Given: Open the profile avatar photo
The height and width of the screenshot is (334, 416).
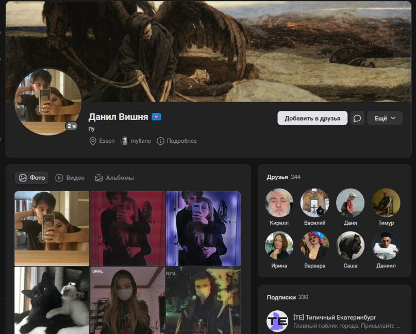Looking at the screenshot, I should pyautogui.click(x=48, y=102).
